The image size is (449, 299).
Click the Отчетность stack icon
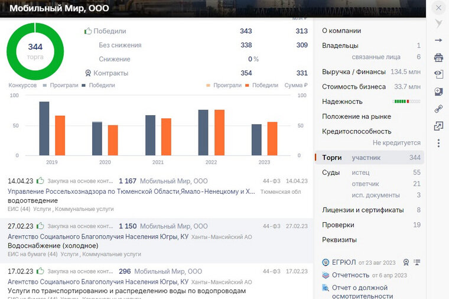326,275
